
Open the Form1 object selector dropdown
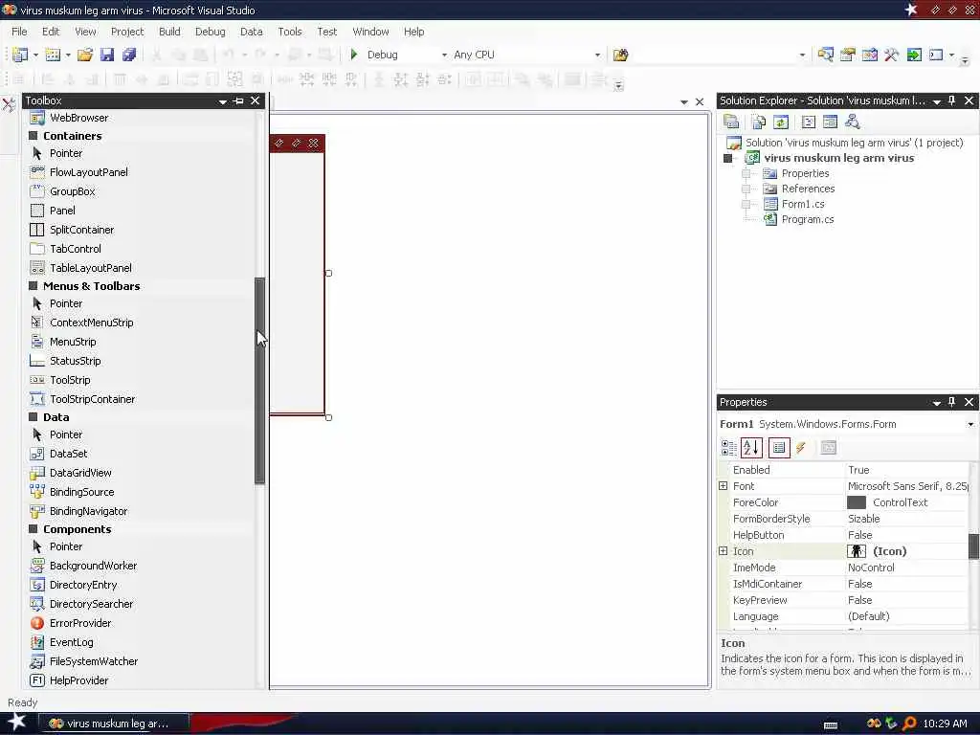coord(970,424)
